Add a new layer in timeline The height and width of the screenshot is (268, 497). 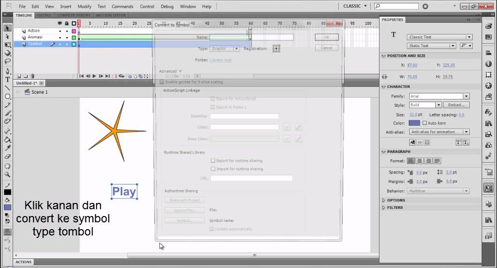[19, 76]
